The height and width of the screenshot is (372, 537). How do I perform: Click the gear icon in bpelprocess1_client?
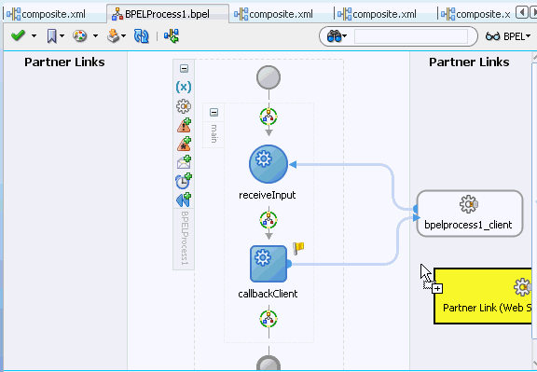[469, 204]
